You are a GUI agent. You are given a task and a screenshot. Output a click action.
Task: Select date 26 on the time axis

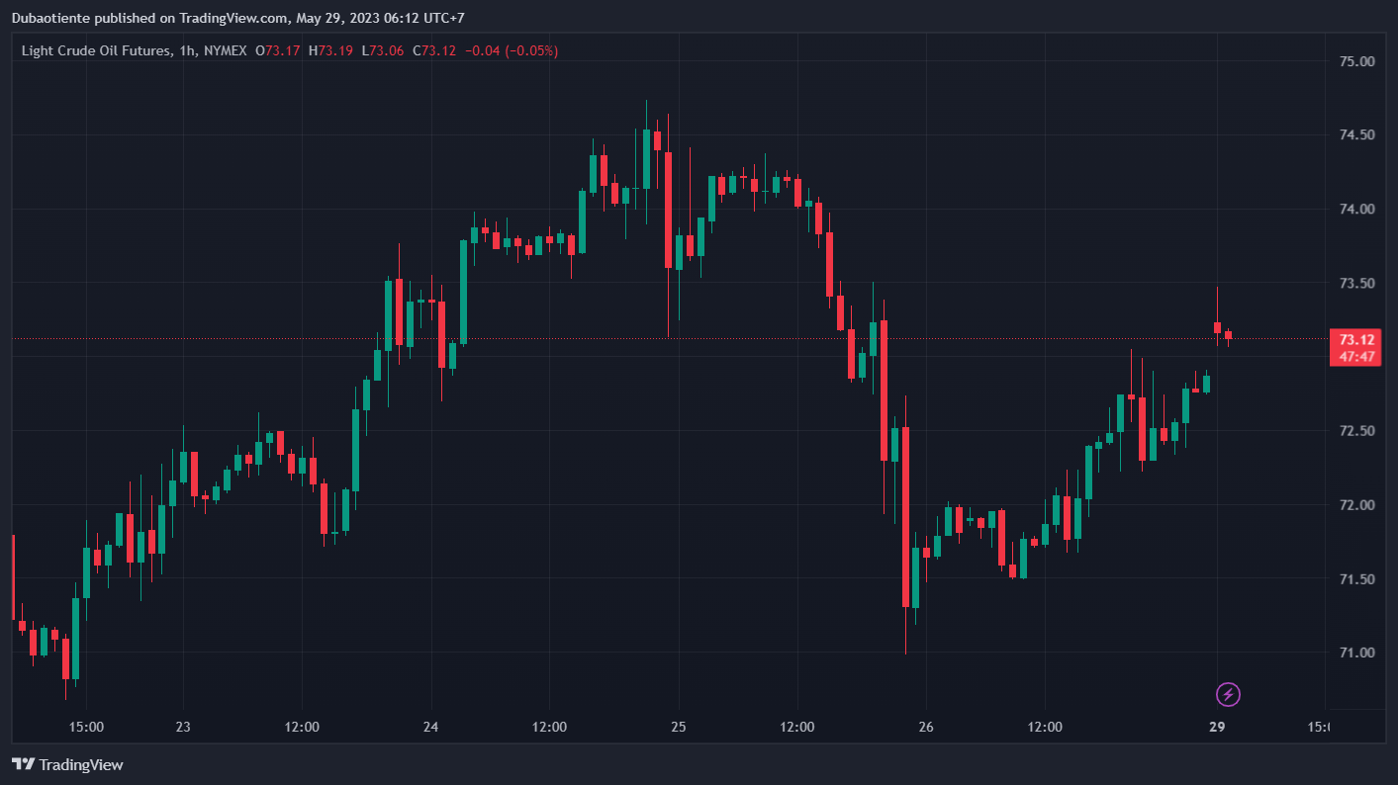pyautogui.click(x=926, y=727)
